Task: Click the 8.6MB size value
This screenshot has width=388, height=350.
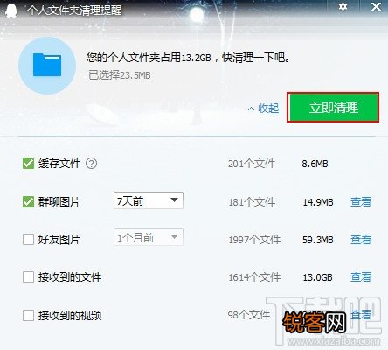Action: pos(315,164)
